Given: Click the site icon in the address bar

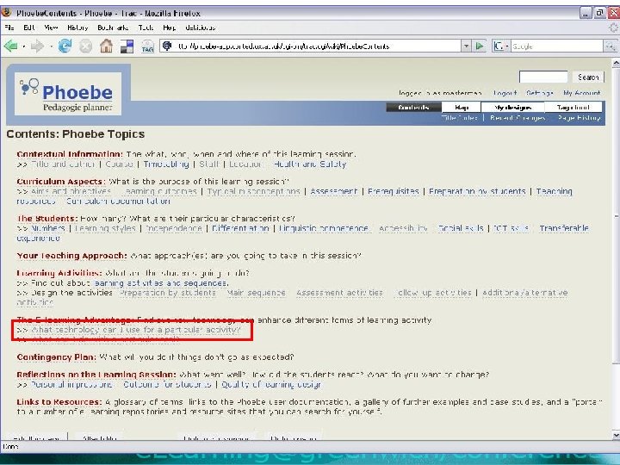Looking at the screenshot, I should (x=167, y=46).
